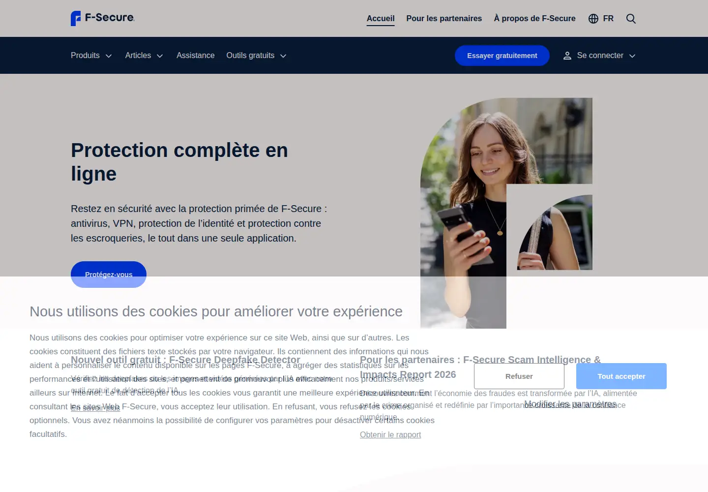
Task: Click the Essayer gratuitement button
Action: 502,56
